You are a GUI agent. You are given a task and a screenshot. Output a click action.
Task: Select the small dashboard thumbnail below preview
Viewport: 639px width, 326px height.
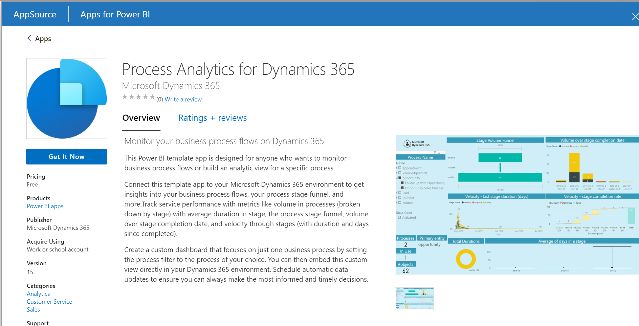[x=414, y=298]
